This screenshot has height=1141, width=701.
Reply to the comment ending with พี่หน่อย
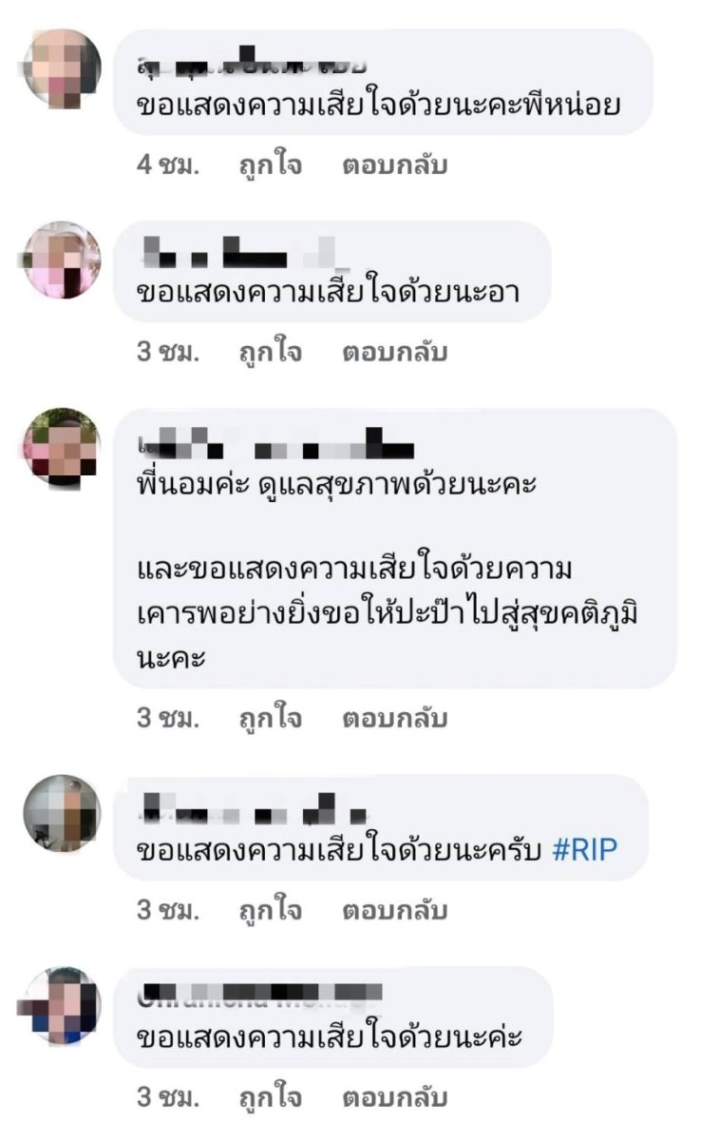394,165
